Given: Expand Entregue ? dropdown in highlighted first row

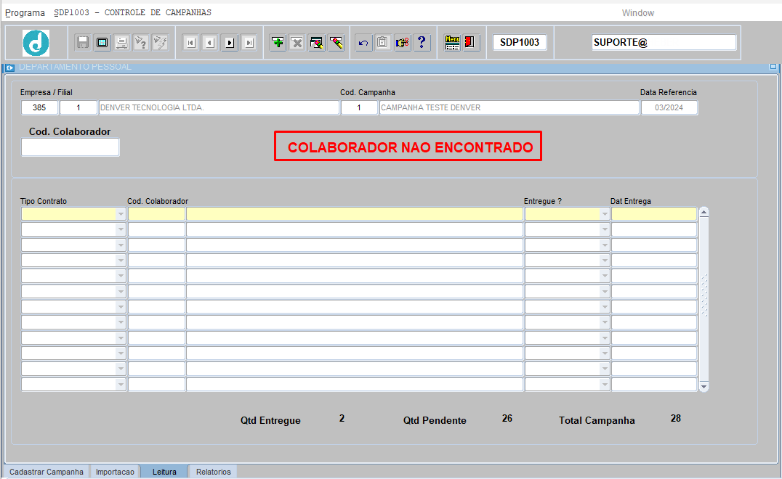Looking at the screenshot, I should tap(605, 214).
